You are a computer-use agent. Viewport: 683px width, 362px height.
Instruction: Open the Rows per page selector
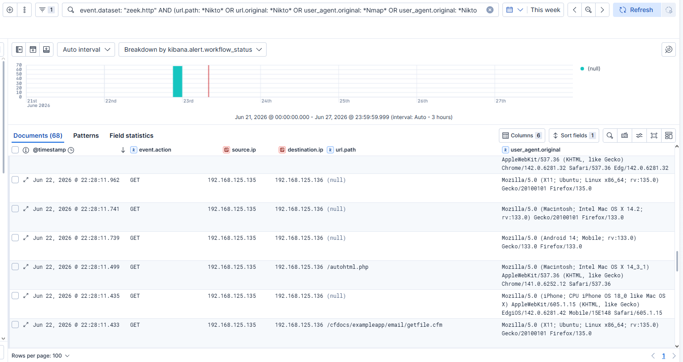(41, 356)
